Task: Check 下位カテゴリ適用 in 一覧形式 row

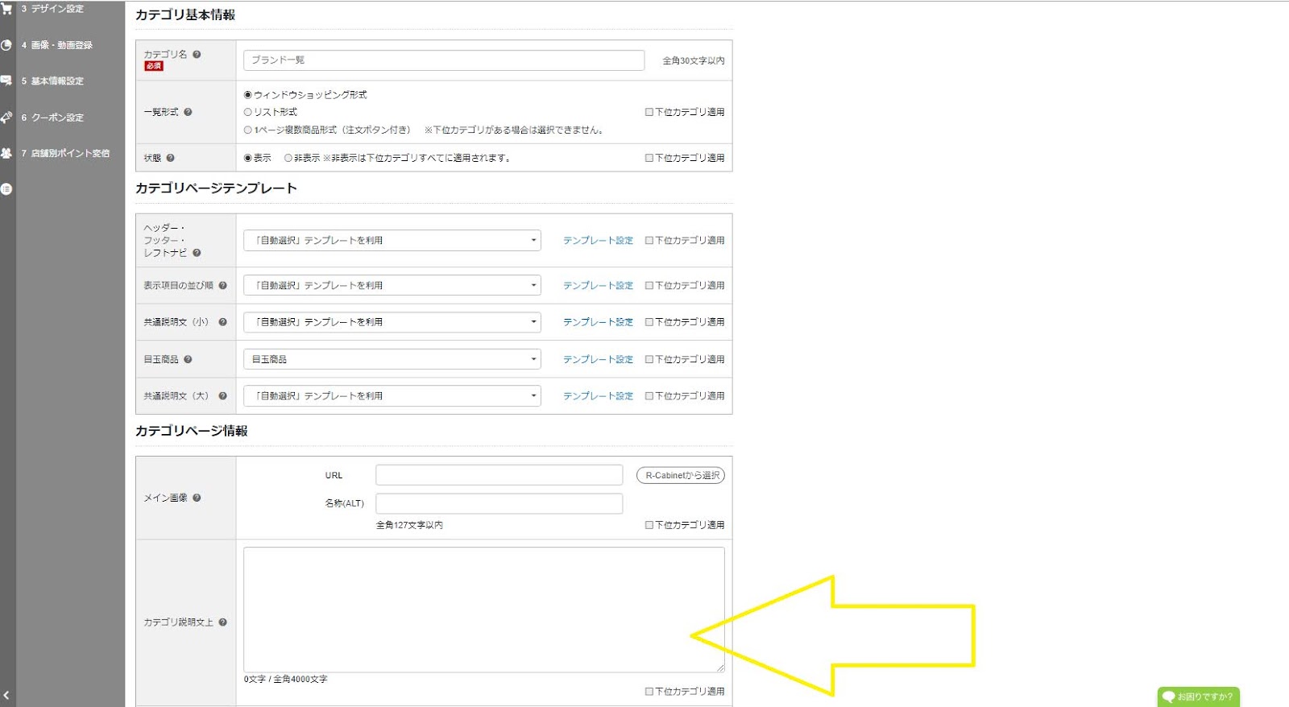Action: (649, 112)
